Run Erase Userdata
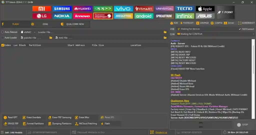256x135 pixels. click(x=32, y=117)
